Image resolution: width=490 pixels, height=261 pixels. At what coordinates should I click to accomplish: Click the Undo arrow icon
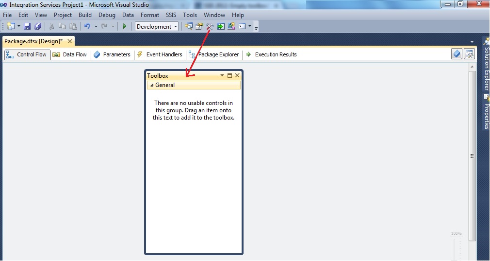point(87,26)
